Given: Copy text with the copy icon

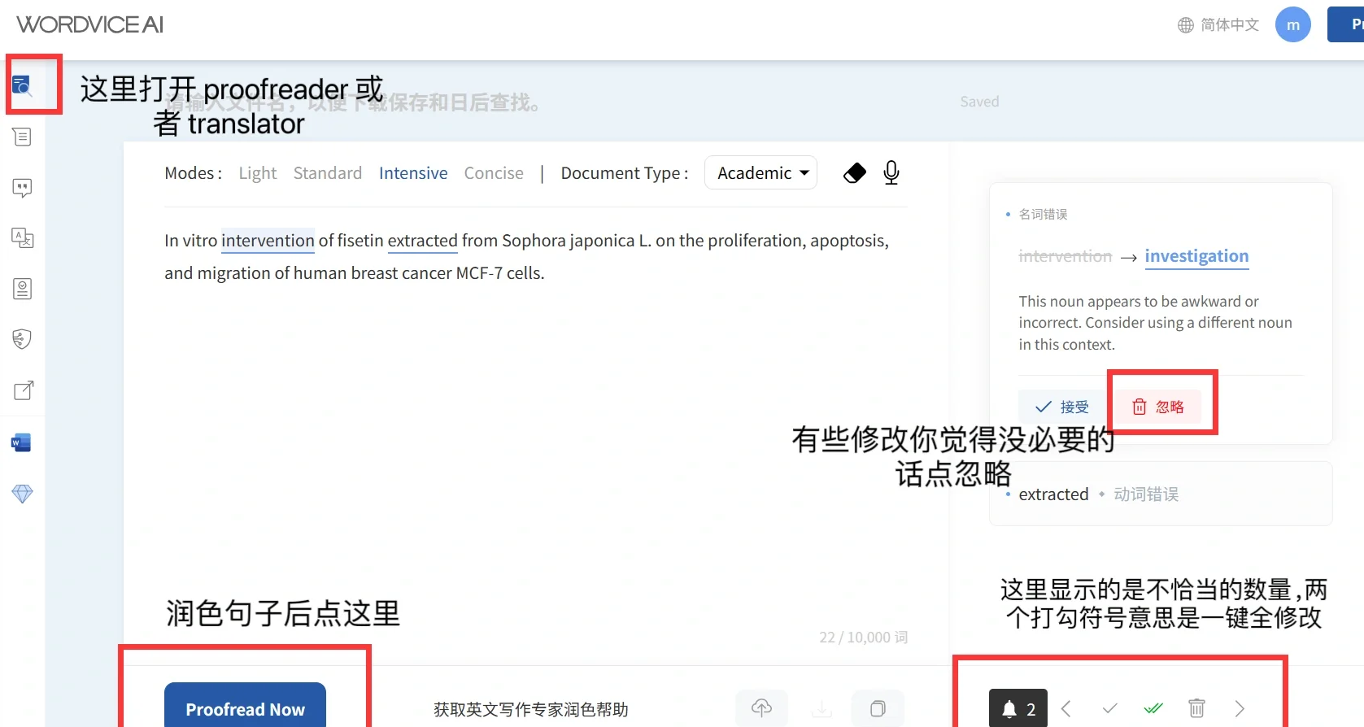Looking at the screenshot, I should (878, 708).
